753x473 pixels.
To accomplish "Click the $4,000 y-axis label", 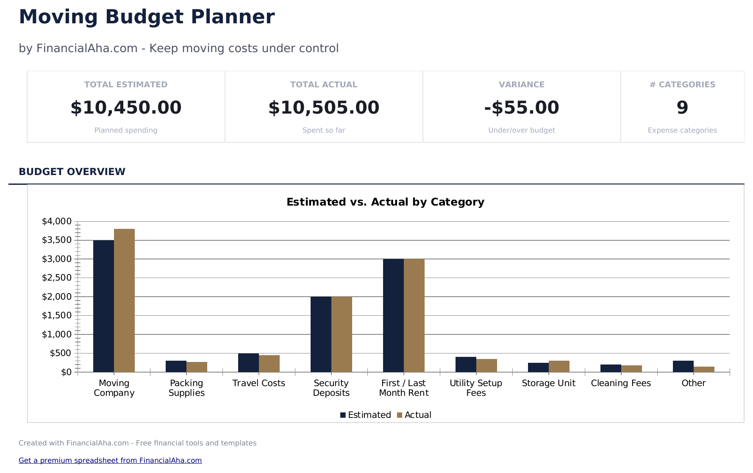I will coord(57,221).
